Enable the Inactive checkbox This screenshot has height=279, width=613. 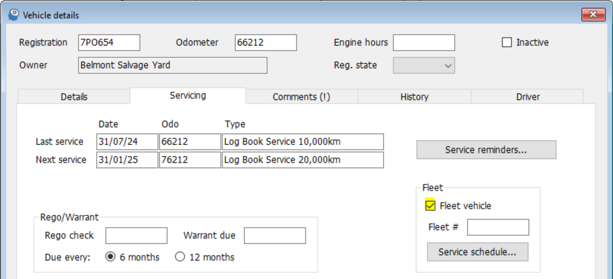tap(507, 43)
